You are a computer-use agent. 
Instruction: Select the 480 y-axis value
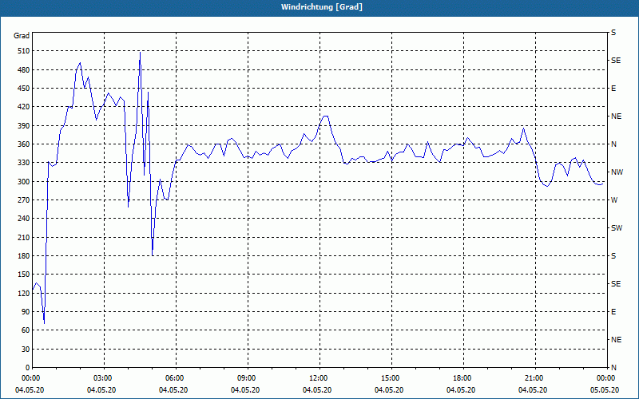pos(23,70)
